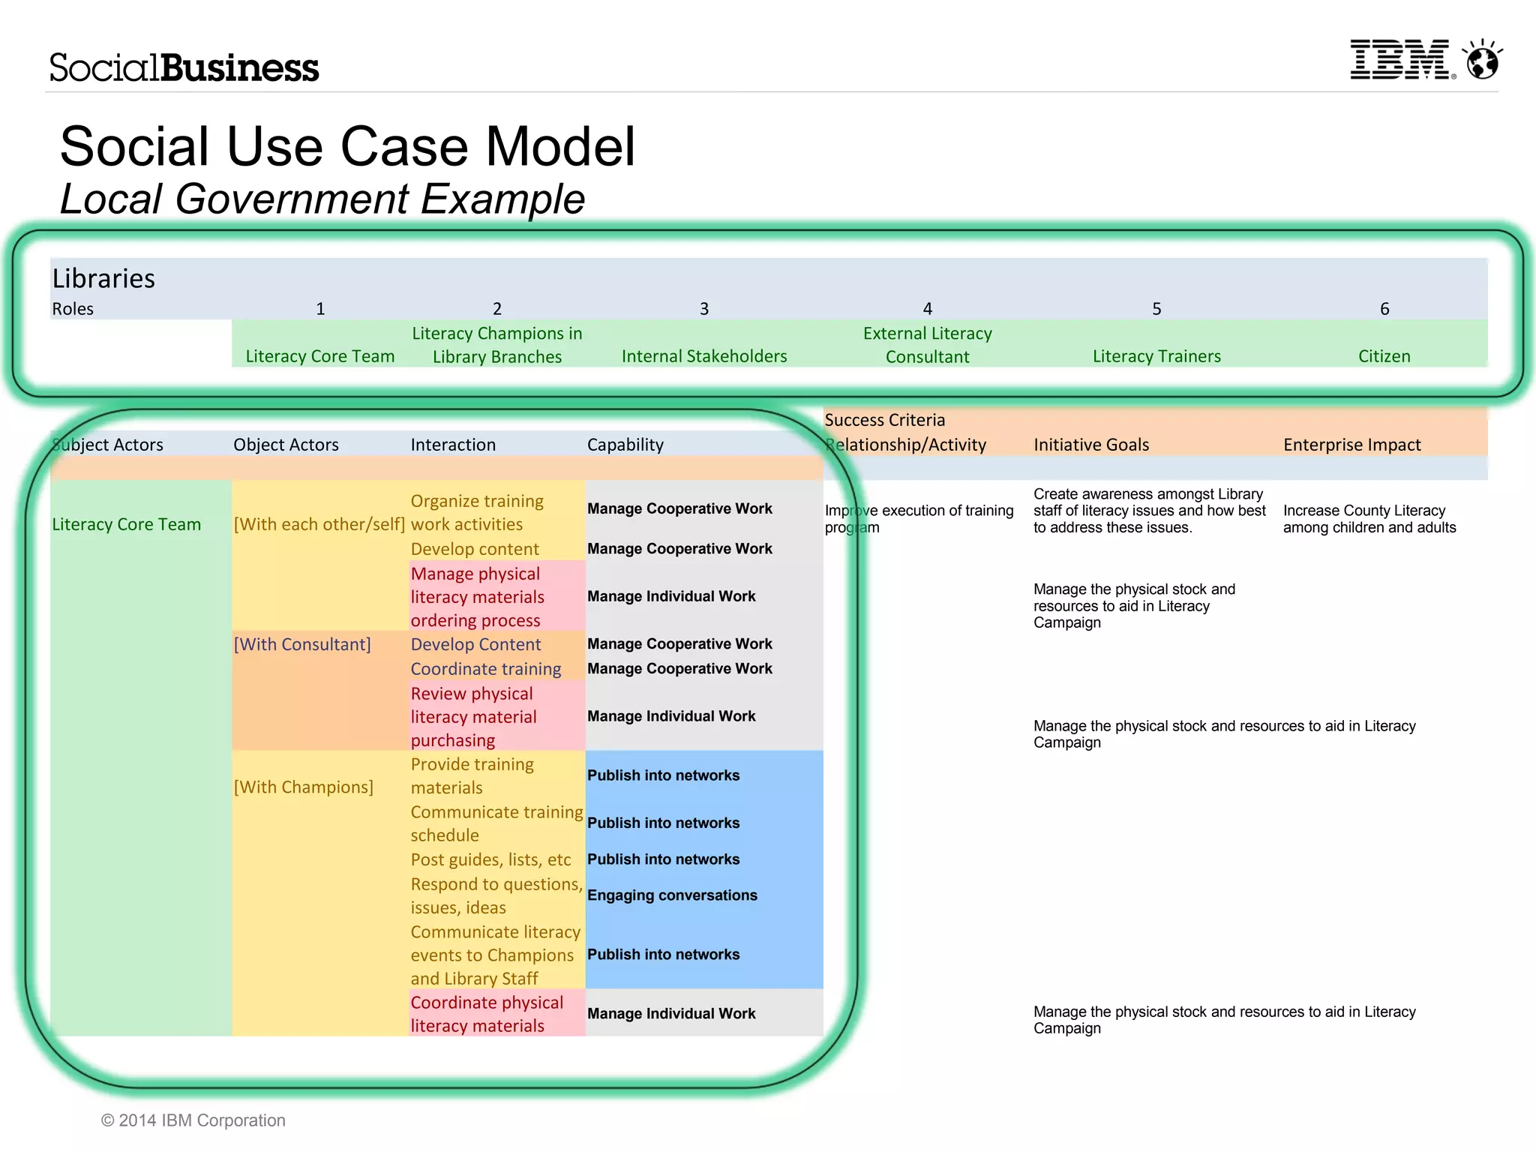Click role number 4 header
This screenshot has width=1536, height=1152.
point(928,309)
